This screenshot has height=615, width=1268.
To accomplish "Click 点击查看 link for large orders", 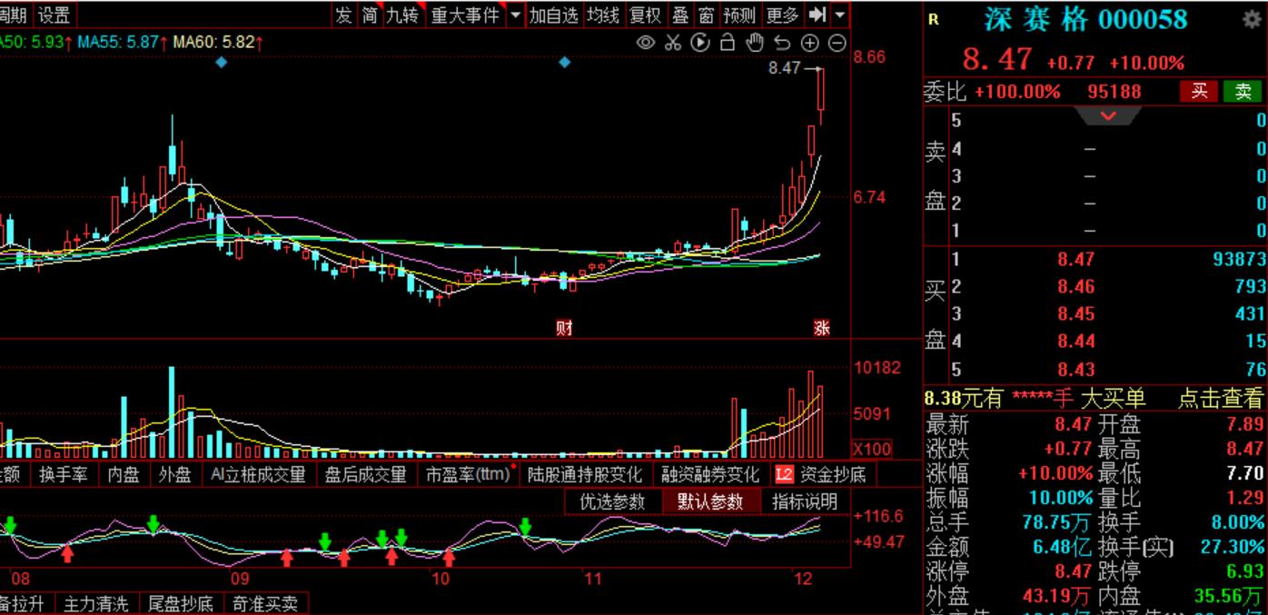I will (x=1220, y=398).
